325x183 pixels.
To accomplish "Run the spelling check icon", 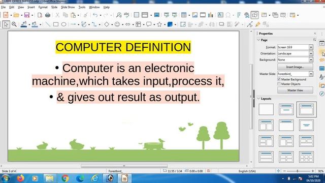I will pos(126,15).
